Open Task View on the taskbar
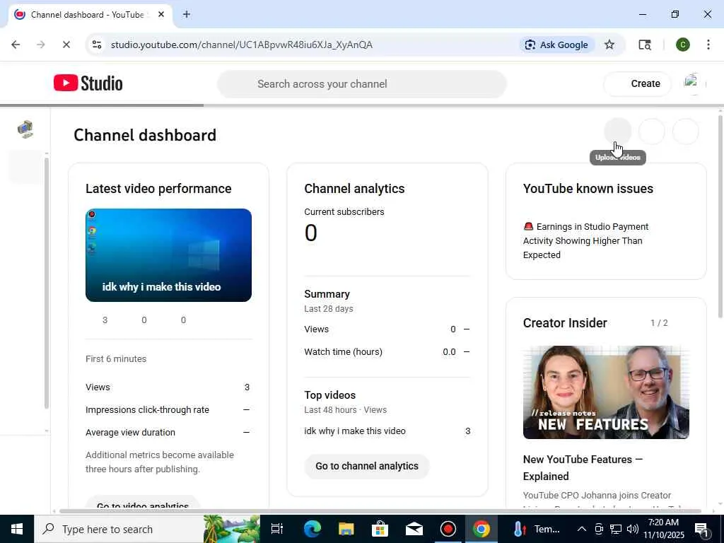724x543 pixels. pyautogui.click(x=277, y=529)
